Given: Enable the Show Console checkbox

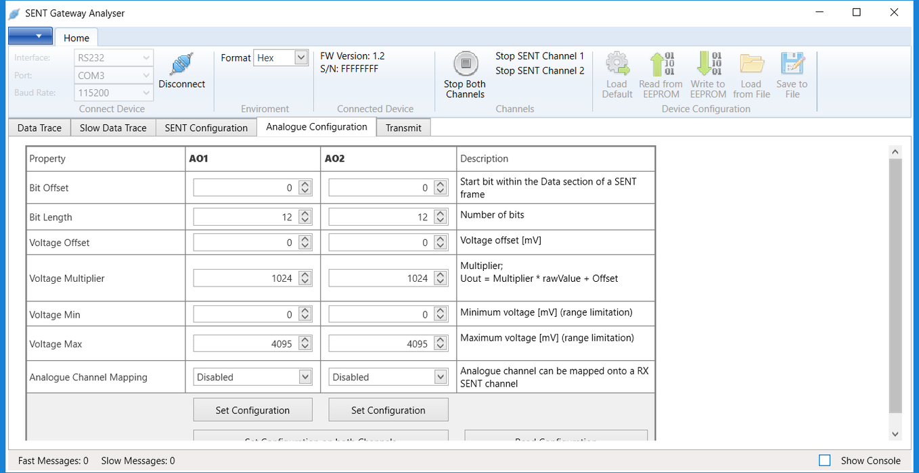Looking at the screenshot, I should point(824,460).
